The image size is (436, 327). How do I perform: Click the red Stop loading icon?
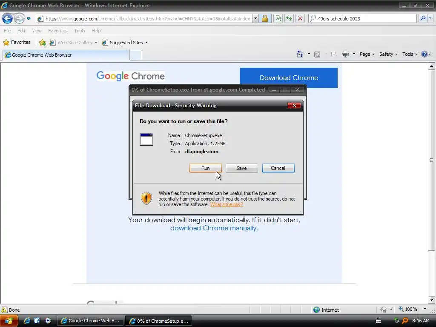pos(300,19)
